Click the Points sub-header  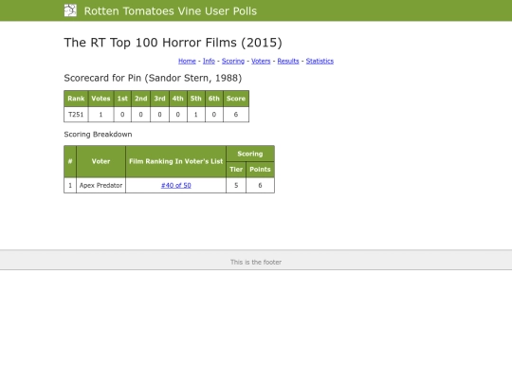260,170
